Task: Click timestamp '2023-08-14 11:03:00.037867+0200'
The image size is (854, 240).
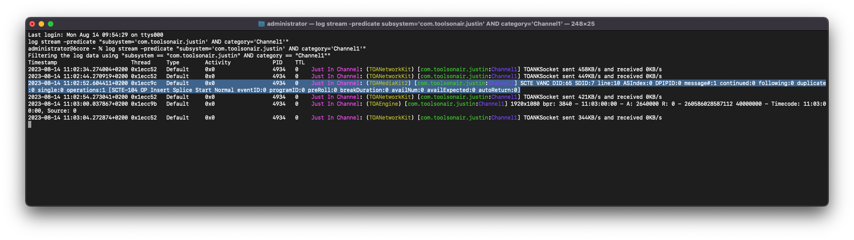Action: (x=78, y=104)
